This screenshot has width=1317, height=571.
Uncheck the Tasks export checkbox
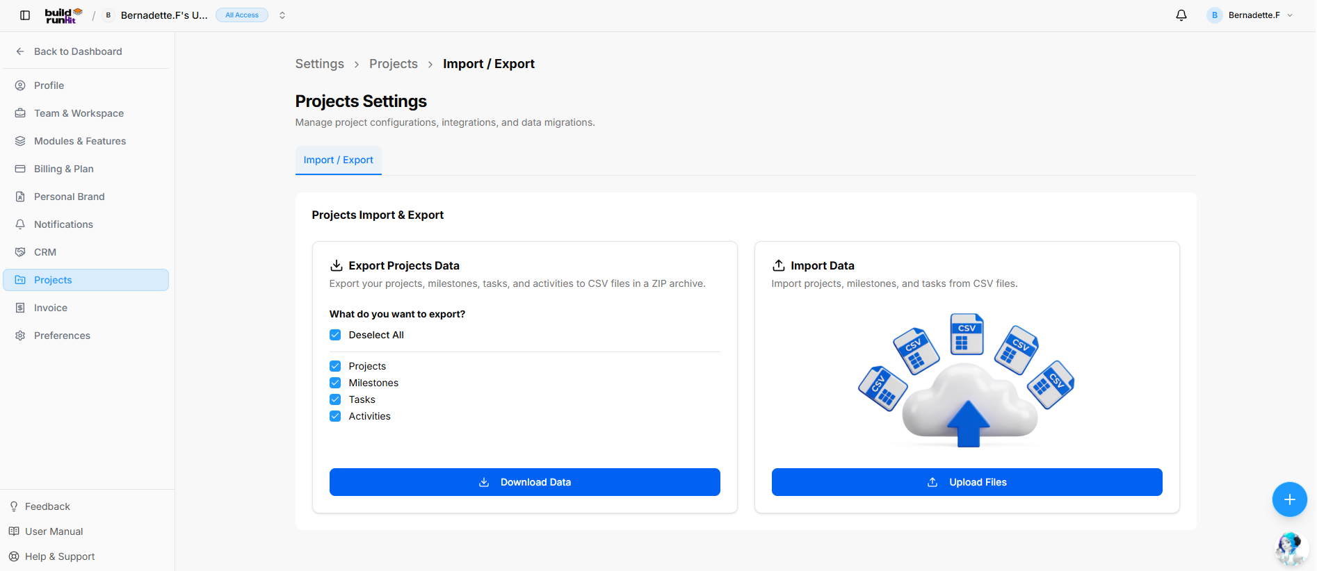coord(335,399)
